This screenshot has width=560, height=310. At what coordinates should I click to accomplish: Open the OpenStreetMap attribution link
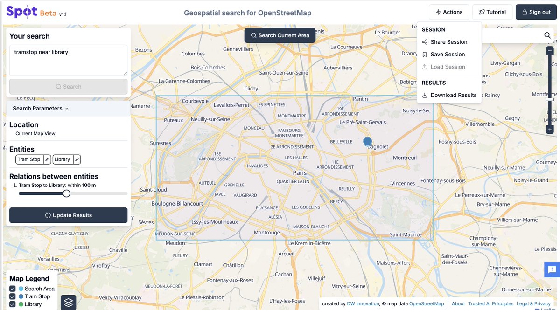click(x=427, y=304)
